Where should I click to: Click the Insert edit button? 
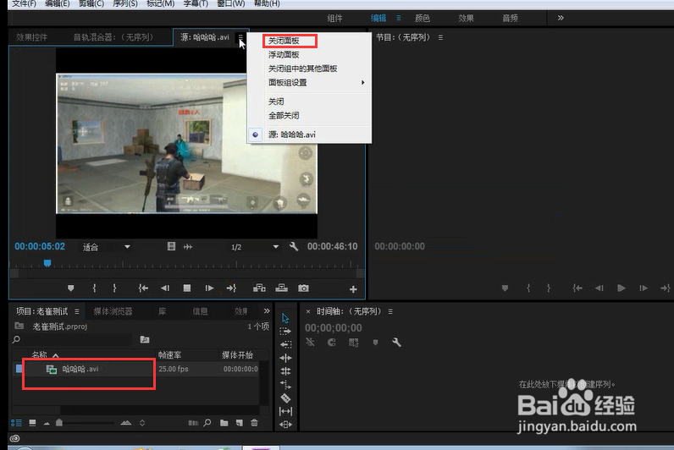point(259,288)
